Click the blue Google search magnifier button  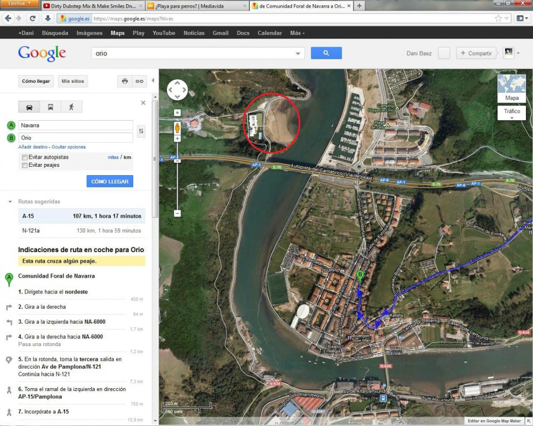[x=326, y=53]
